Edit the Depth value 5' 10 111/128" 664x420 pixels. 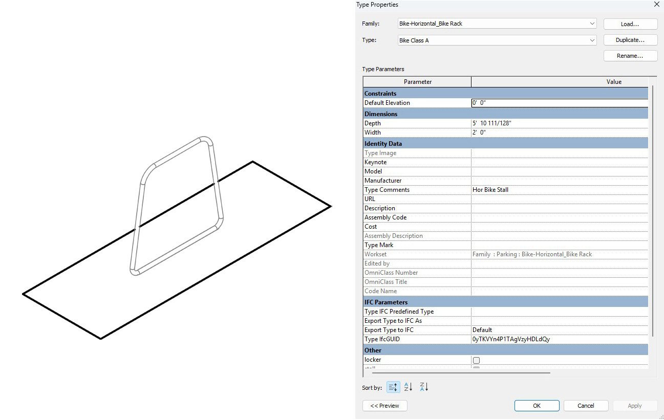[x=560, y=123]
